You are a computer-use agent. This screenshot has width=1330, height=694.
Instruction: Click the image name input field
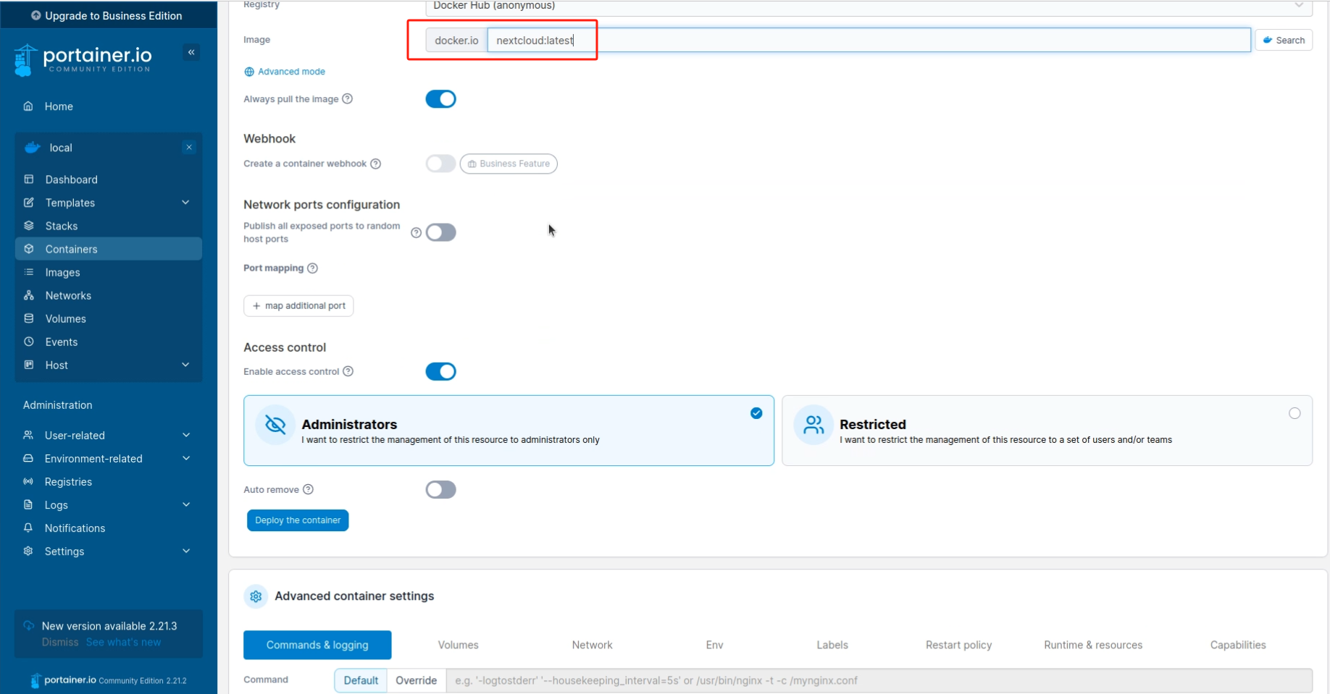869,41
